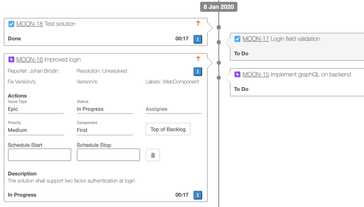Click the trash icon to clear schedule
The width and height of the screenshot is (364, 207).
153,155
